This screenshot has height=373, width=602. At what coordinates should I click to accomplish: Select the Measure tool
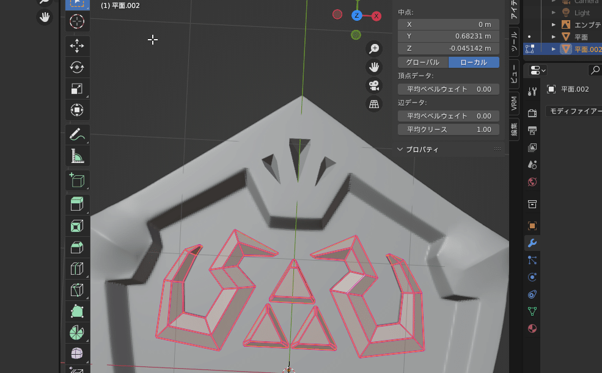(77, 156)
